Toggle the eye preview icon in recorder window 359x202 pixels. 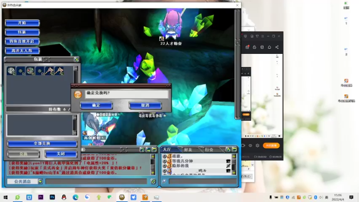pyautogui.click(x=250, y=145)
